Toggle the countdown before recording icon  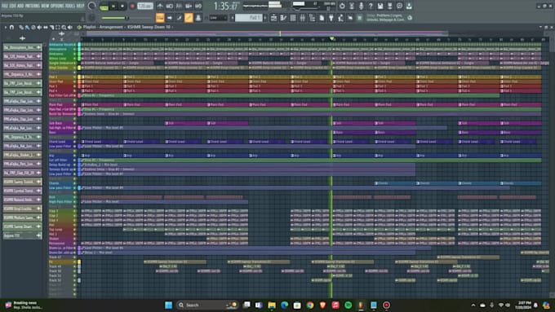point(179,6)
